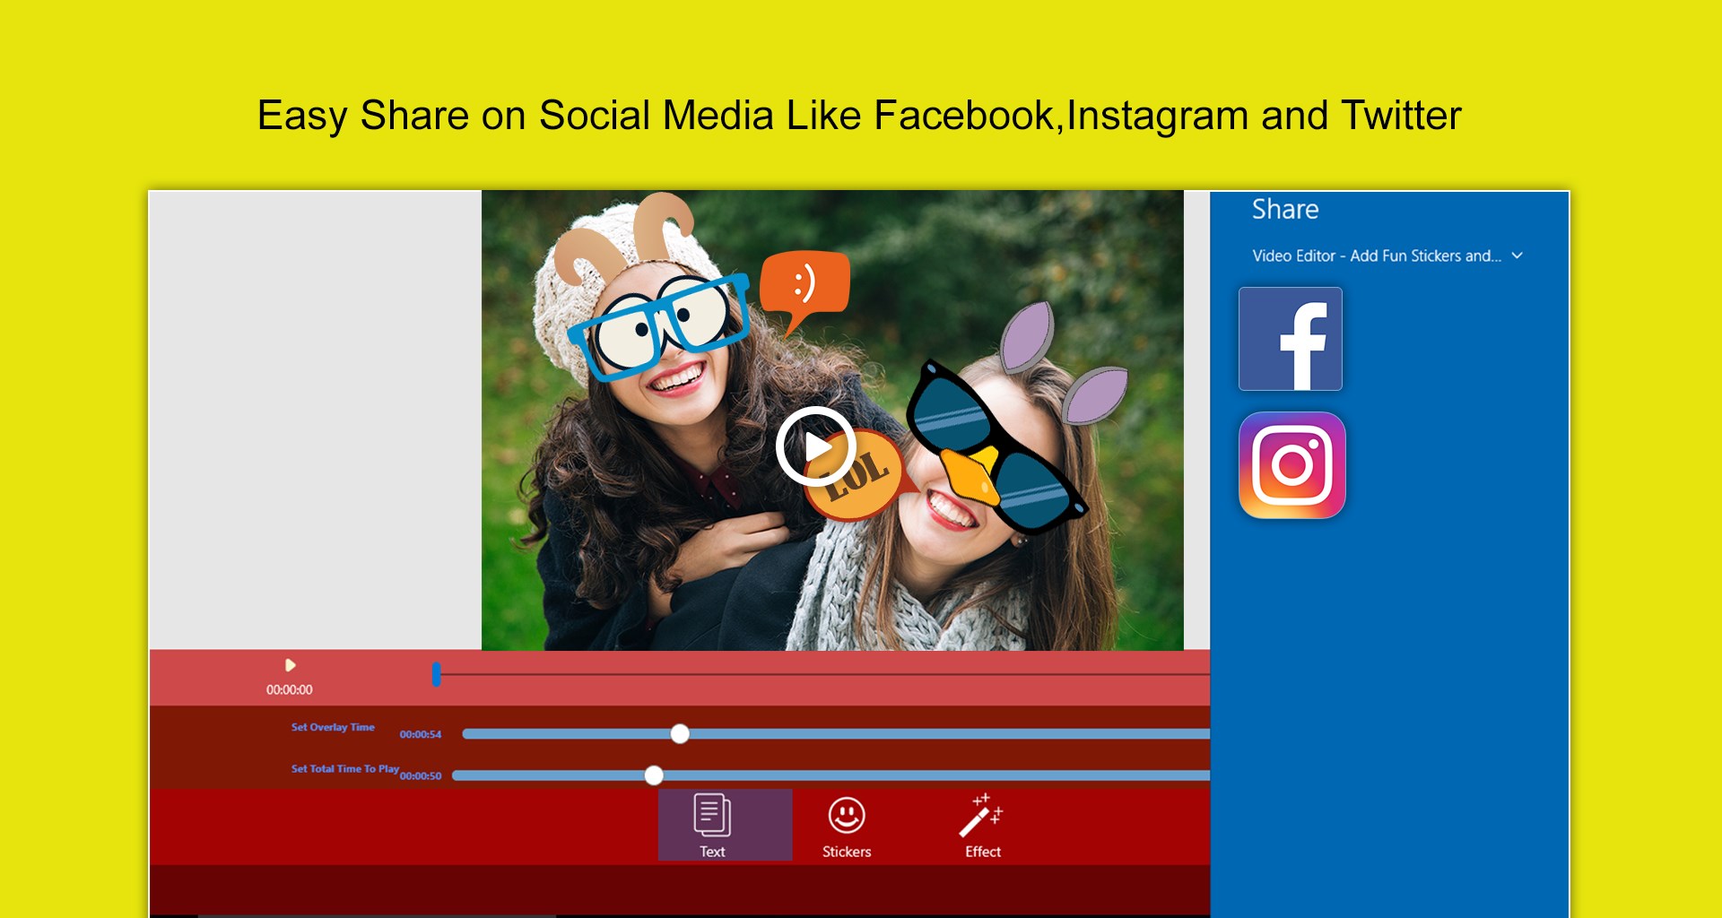This screenshot has height=918, width=1722.
Task: Click the Set Total Time To Play slider knob
Action: tap(654, 775)
